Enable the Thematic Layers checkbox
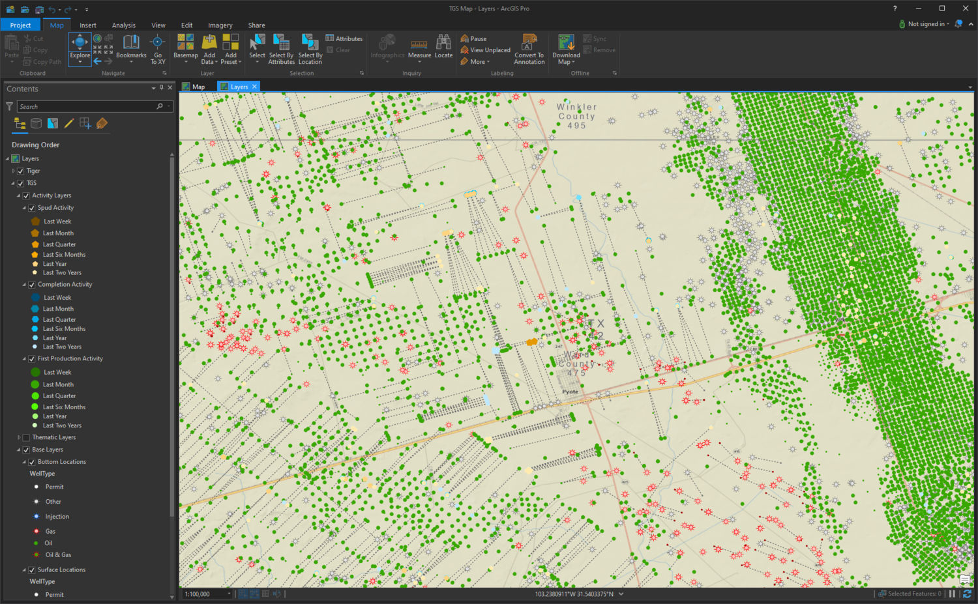The image size is (978, 604). 26,438
